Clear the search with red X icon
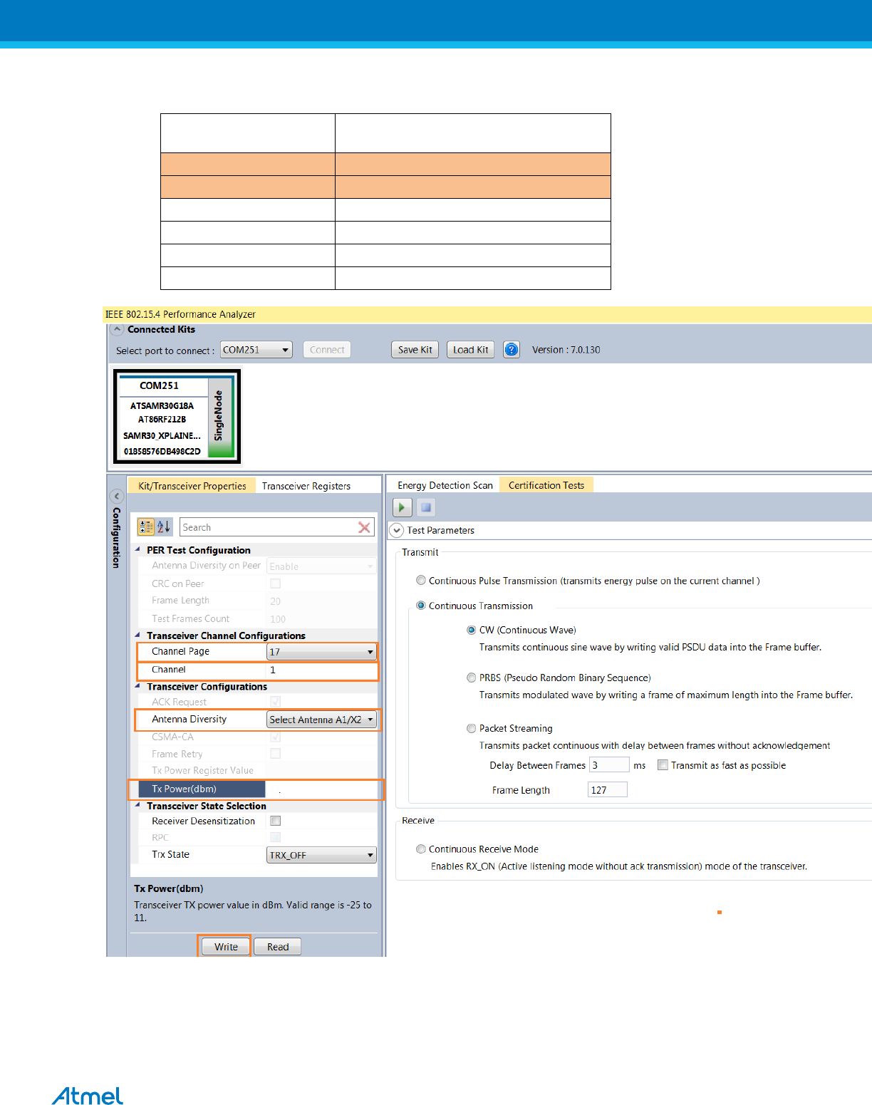Image resolution: width=872 pixels, height=1105 pixels. click(x=364, y=527)
